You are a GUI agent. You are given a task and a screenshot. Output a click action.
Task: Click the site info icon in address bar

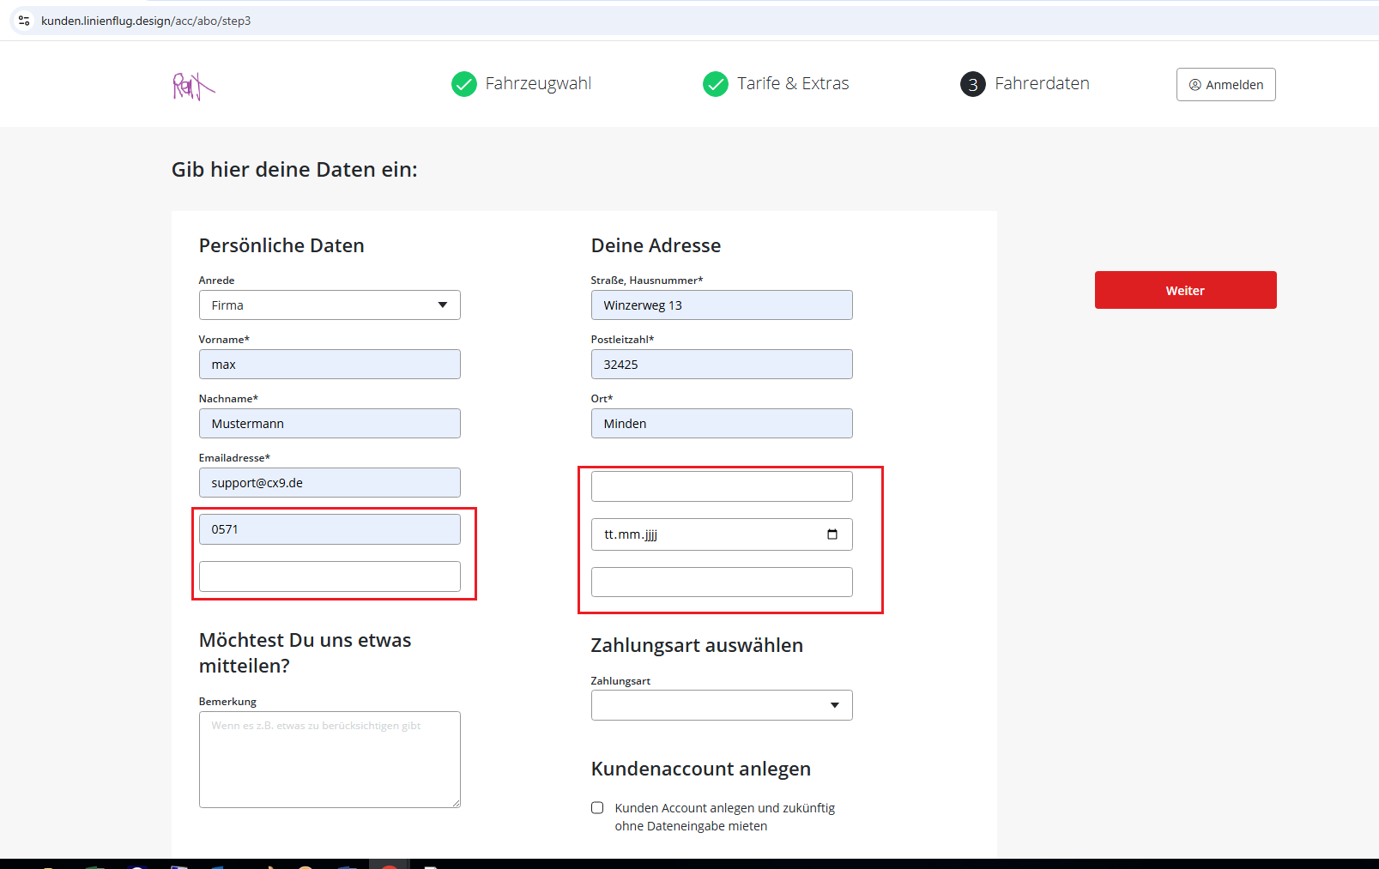tap(24, 21)
